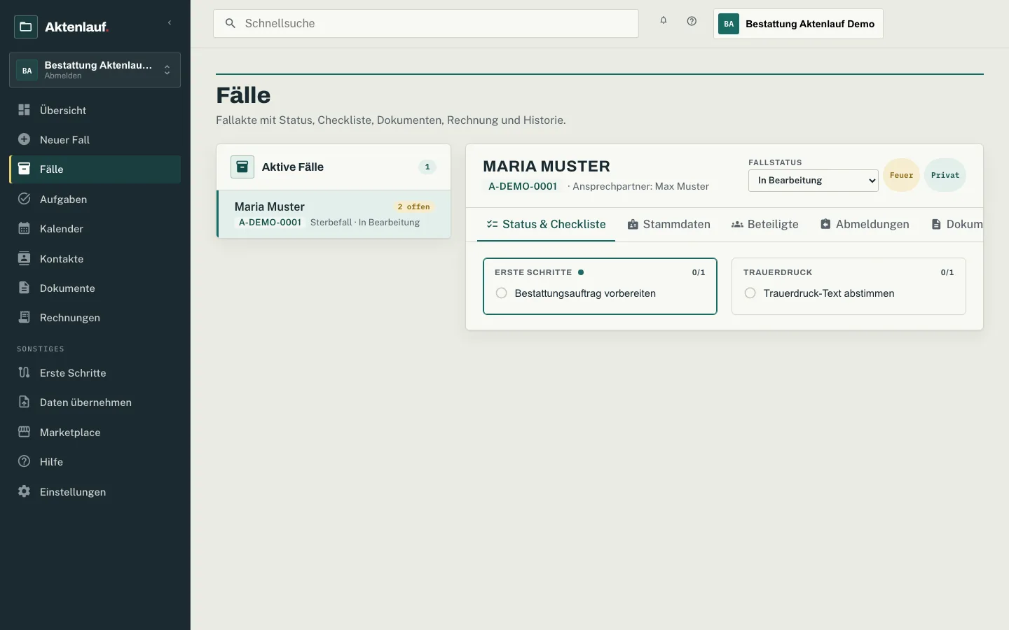Image resolution: width=1009 pixels, height=630 pixels.
Task: Switch to the Abmeldungen tab
Action: (x=865, y=224)
